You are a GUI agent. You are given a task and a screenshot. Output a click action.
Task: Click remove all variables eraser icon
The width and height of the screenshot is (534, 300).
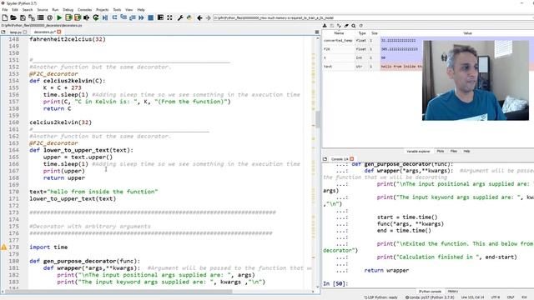[346, 26]
